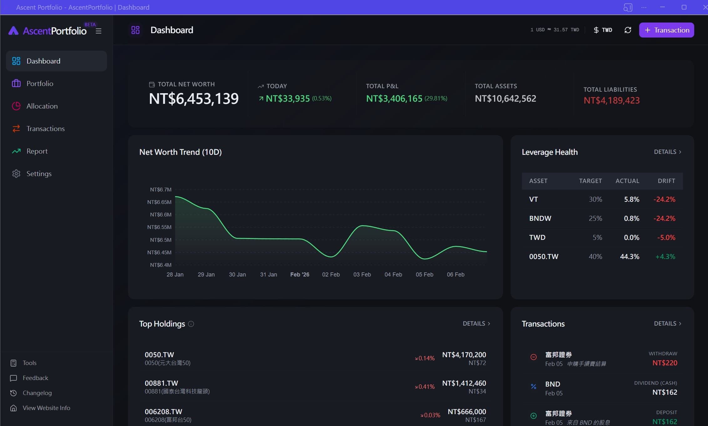Image resolution: width=708 pixels, height=426 pixels.
Task: Open Settings from sidebar
Action: 56,174
